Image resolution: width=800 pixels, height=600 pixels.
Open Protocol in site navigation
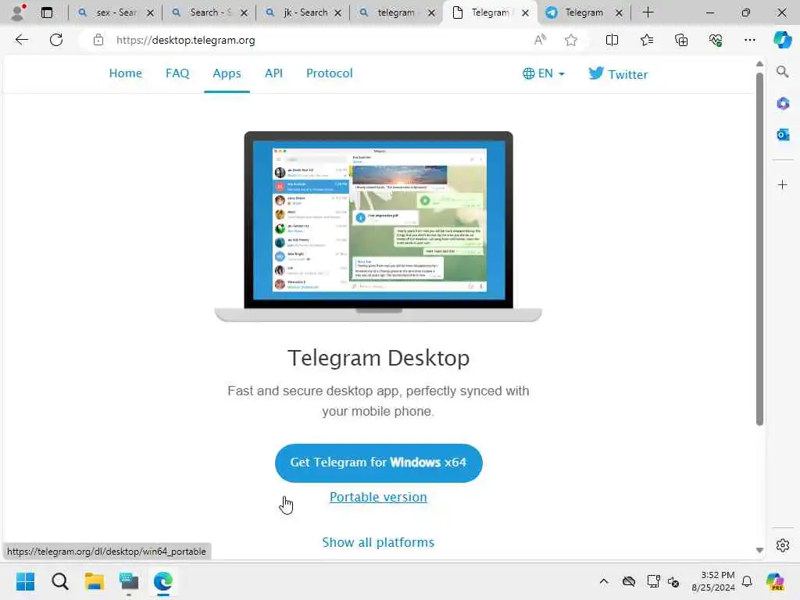pos(329,73)
